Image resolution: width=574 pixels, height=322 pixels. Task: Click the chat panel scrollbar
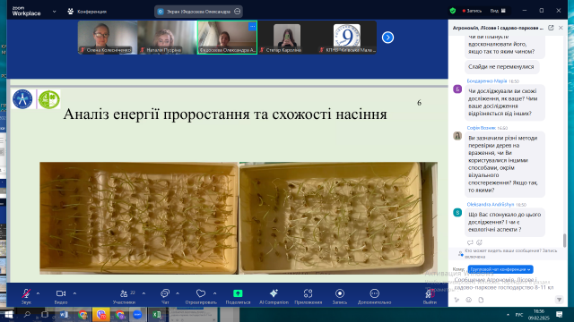(564, 241)
